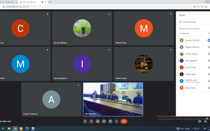Raise hand using the hand icon
The height and width of the screenshot is (131, 210).
tap(110, 121)
